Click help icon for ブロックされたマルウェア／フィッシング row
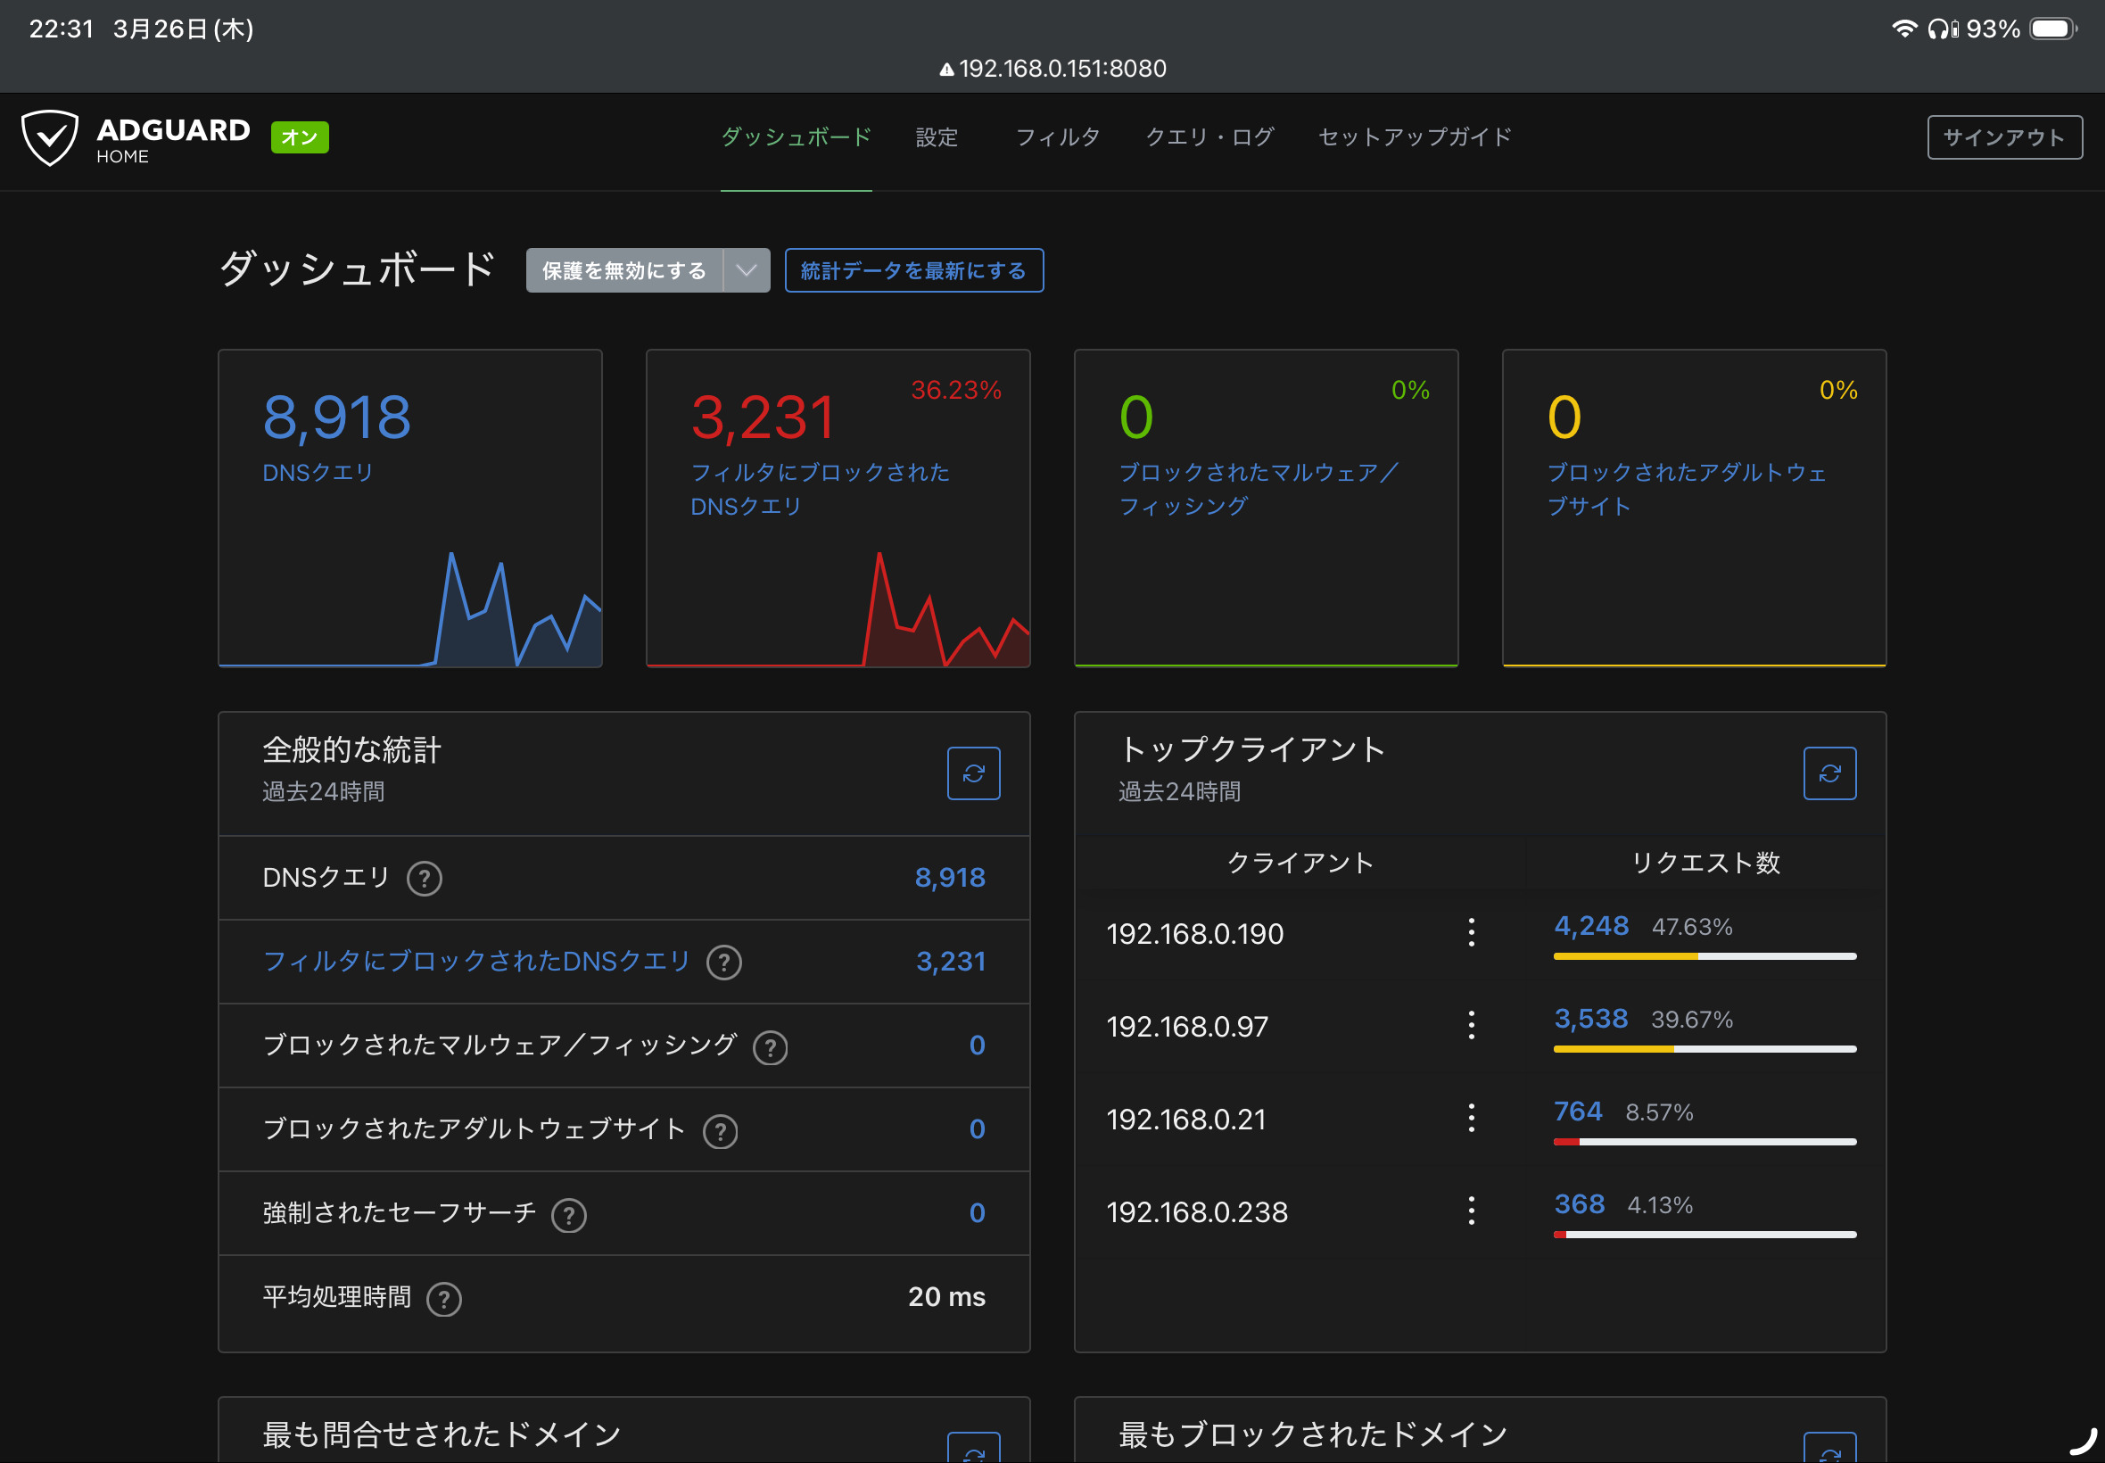This screenshot has height=1463, width=2105. pyautogui.click(x=770, y=1046)
